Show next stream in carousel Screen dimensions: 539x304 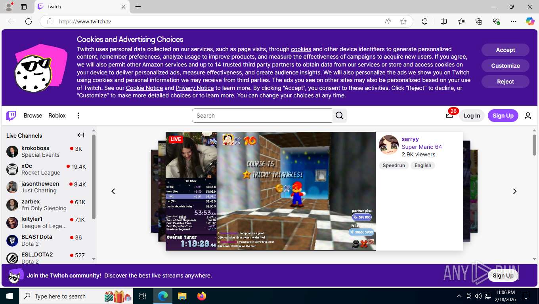coord(515,191)
